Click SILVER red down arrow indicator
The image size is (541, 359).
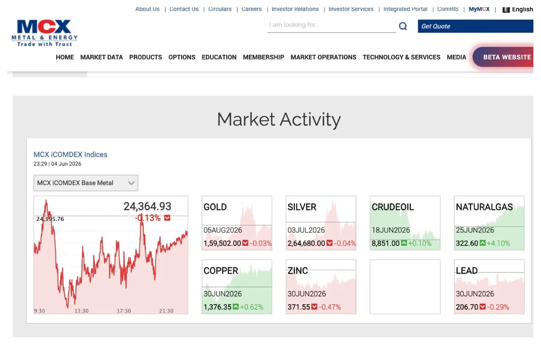point(329,243)
